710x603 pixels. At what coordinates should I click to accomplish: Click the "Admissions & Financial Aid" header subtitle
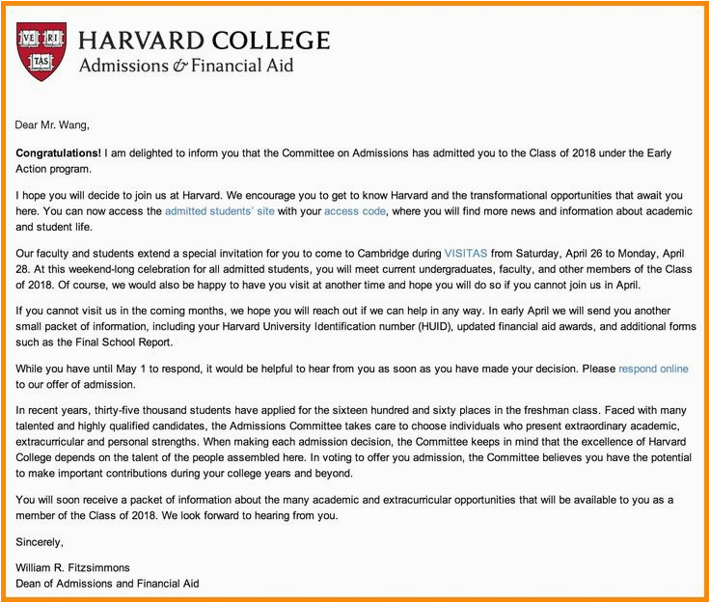(x=185, y=66)
